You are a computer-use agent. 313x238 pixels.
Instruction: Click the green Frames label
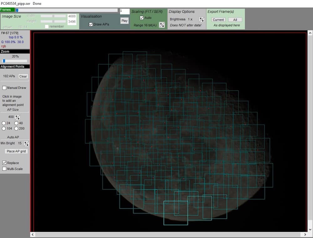tap(7, 10)
